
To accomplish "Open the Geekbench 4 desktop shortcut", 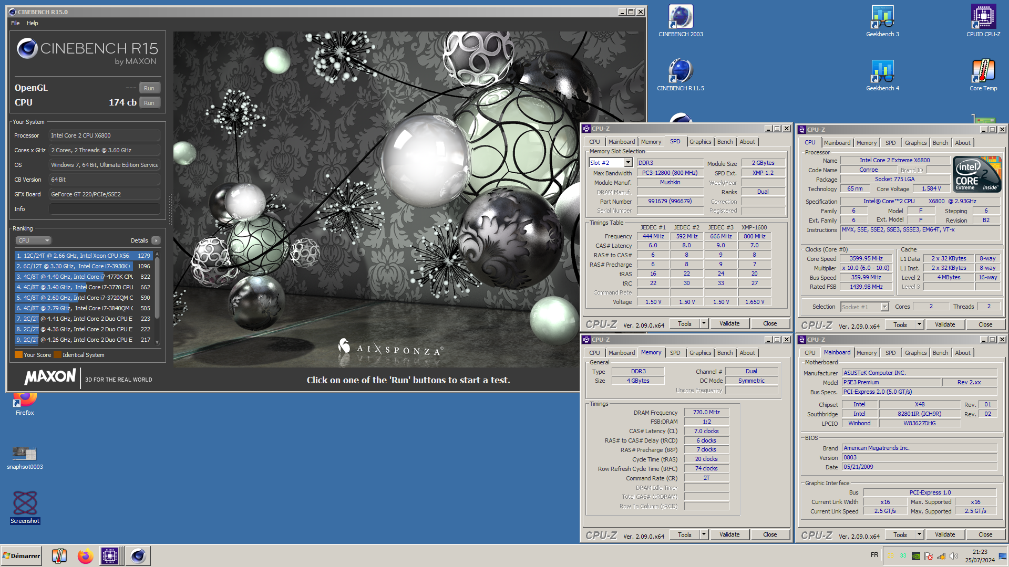I will (x=882, y=75).
